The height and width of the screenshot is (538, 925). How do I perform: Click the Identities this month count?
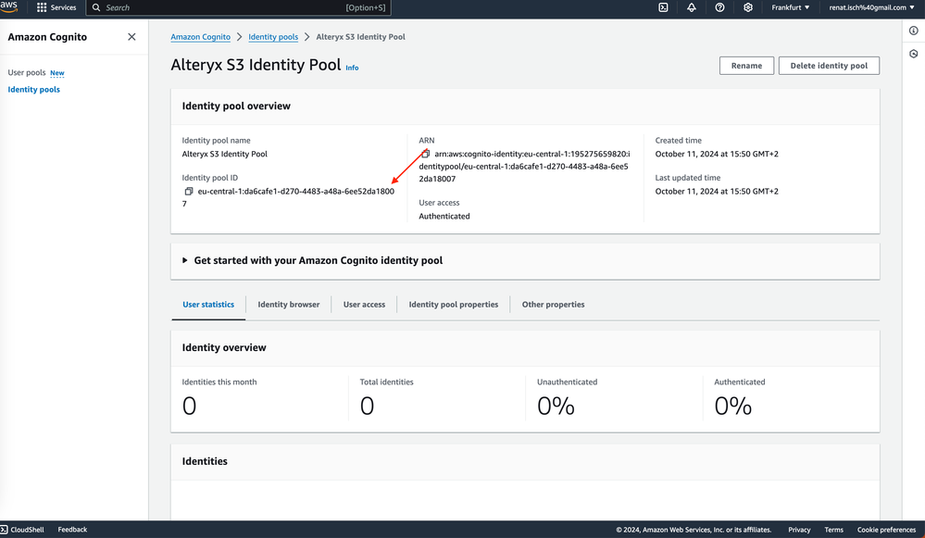click(189, 406)
